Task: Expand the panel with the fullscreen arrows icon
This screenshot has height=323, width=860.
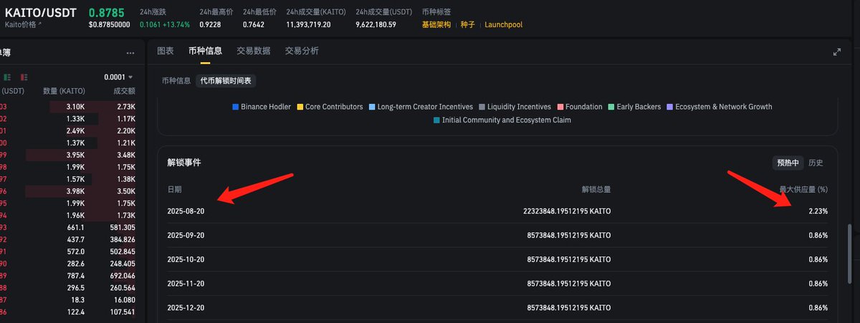Action: click(836, 52)
